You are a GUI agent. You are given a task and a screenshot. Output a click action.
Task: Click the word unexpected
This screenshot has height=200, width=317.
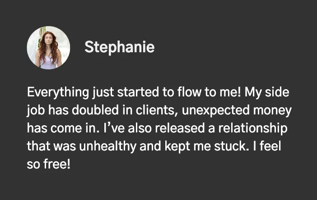[x=216, y=111]
